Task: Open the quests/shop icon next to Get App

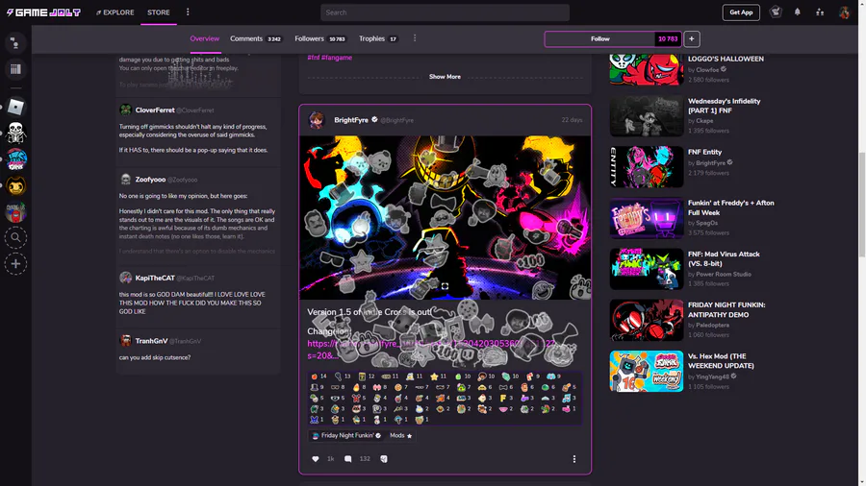Action: click(776, 12)
